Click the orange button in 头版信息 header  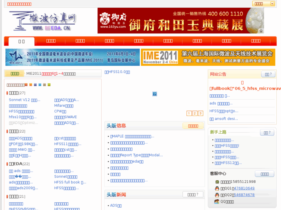(x=193, y=126)
